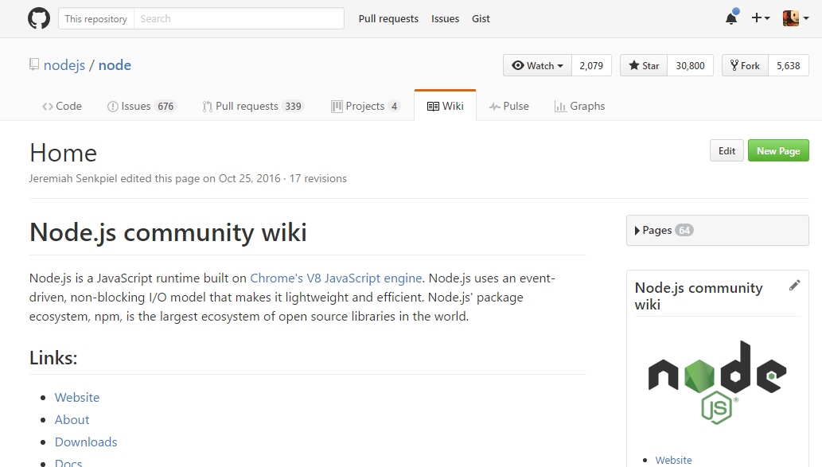The image size is (822, 467).
Task: Select the Wiki tab
Action: point(445,105)
